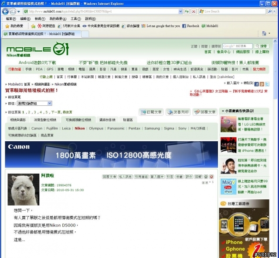This screenshot has width=279, height=258.
Task: Go to 最後頁 last page
Action: (68, 112)
